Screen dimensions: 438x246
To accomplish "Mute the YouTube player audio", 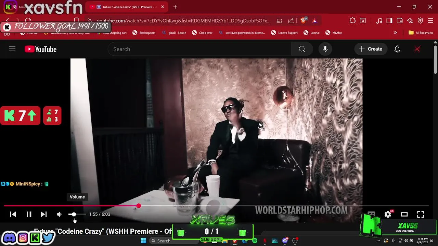I will [x=59, y=214].
